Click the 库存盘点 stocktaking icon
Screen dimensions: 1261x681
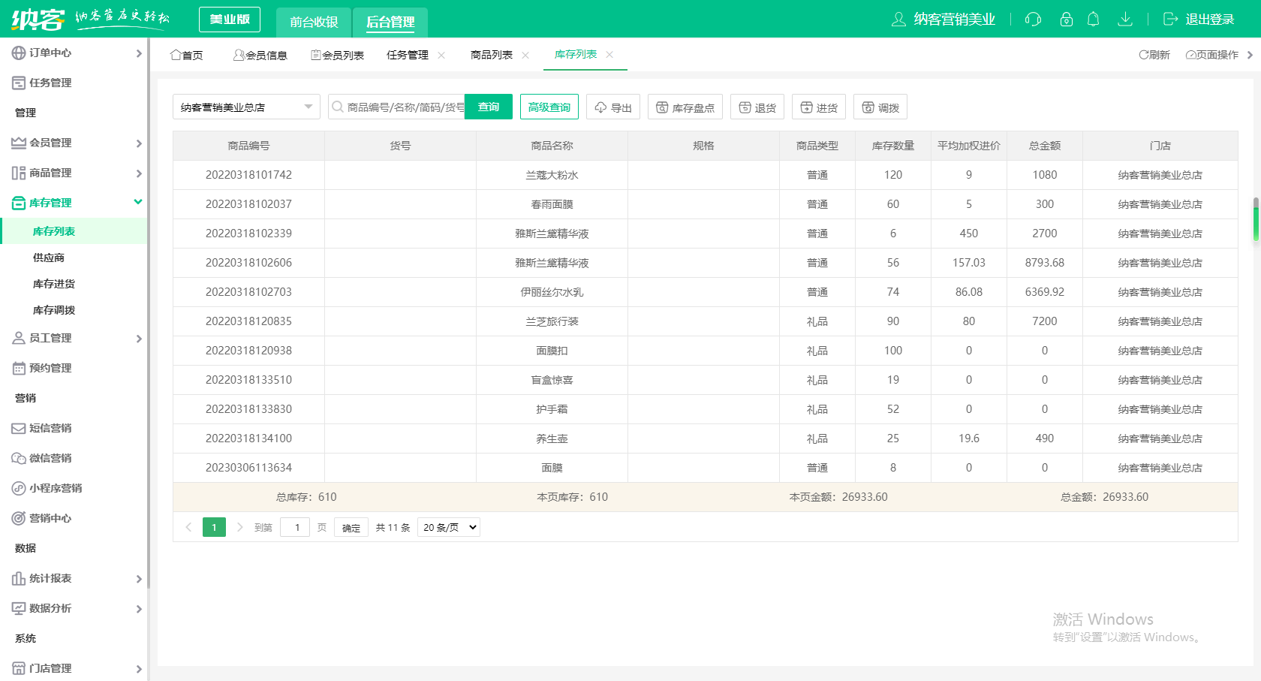coord(685,107)
